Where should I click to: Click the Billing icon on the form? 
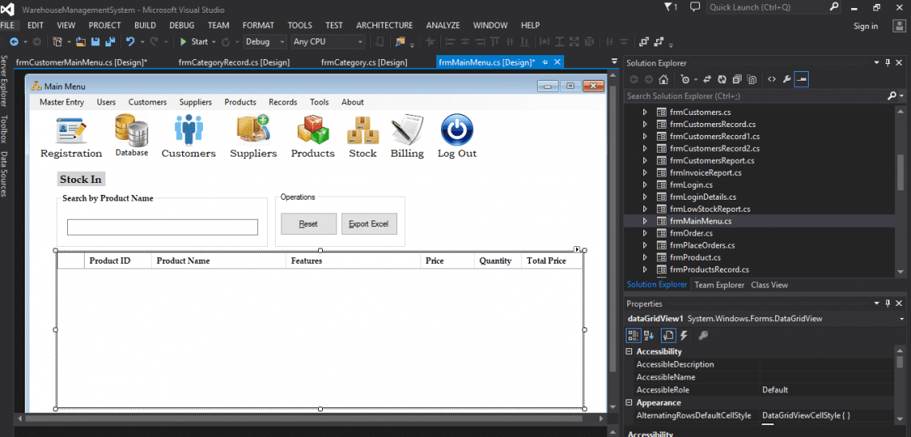pos(407,129)
